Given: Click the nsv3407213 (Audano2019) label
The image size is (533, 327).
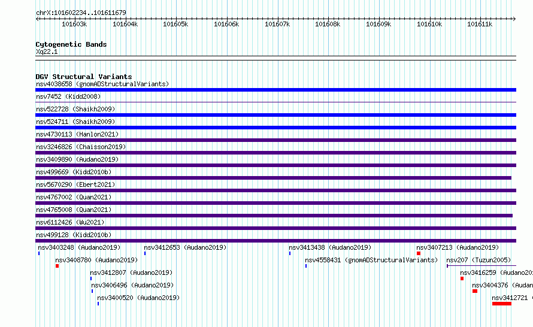Looking at the screenshot, I should pos(458,247).
